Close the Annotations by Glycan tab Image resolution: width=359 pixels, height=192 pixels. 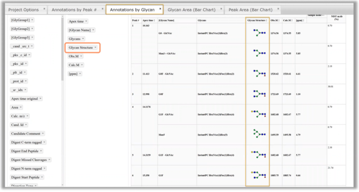(160, 9)
